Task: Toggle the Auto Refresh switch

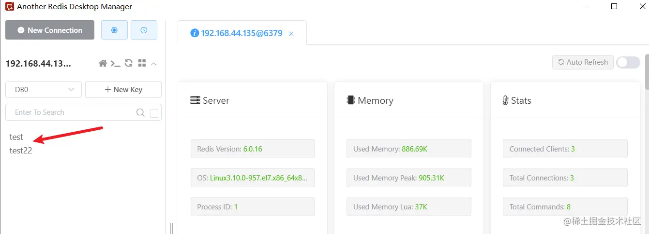Action: [628, 62]
